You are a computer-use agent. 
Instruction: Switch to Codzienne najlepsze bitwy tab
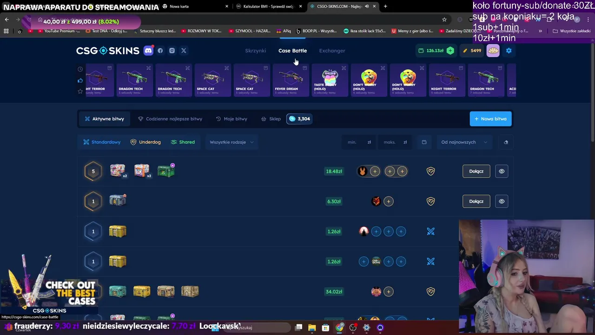point(170,119)
